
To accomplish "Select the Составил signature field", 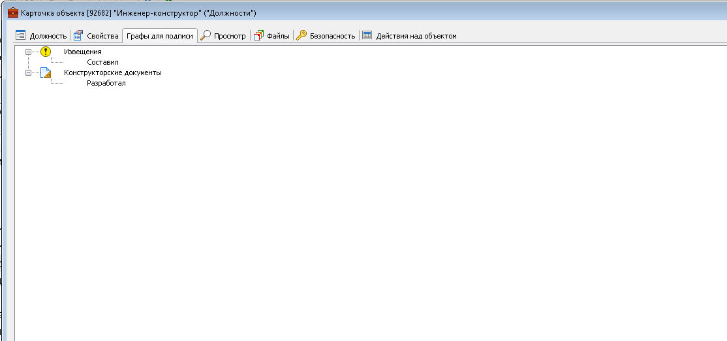I will tap(103, 62).
